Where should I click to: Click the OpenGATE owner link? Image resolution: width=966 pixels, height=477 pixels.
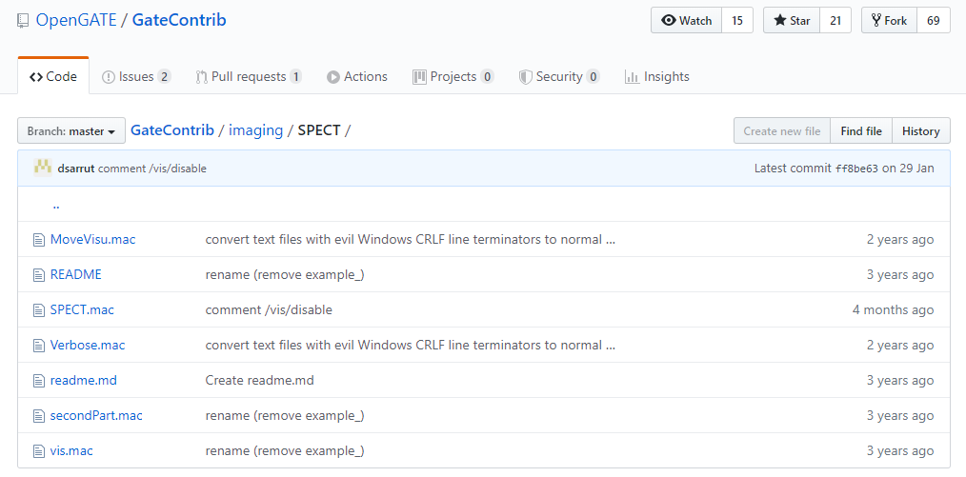(76, 20)
